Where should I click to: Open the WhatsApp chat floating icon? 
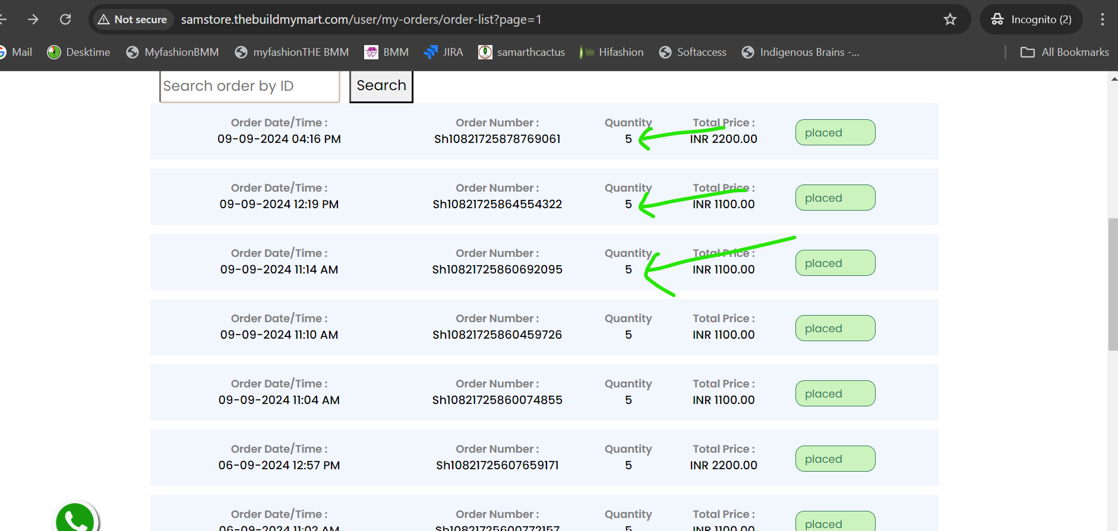pyautogui.click(x=75, y=517)
